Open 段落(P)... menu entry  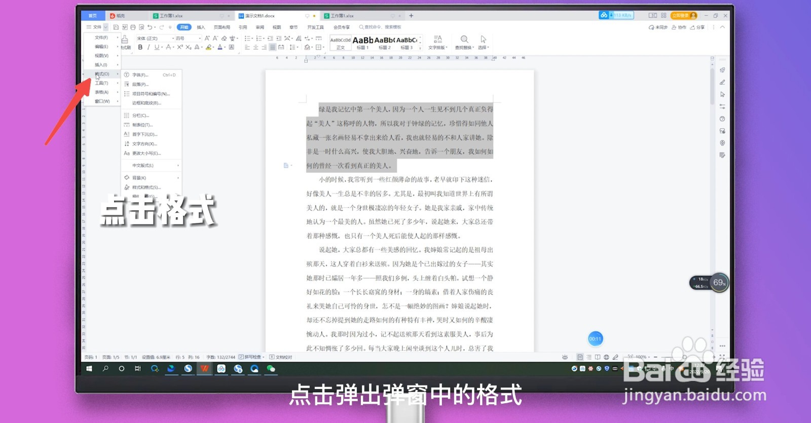click(152, 85)
